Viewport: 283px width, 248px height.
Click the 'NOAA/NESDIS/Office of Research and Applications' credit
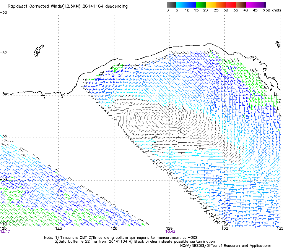(225, 246)
